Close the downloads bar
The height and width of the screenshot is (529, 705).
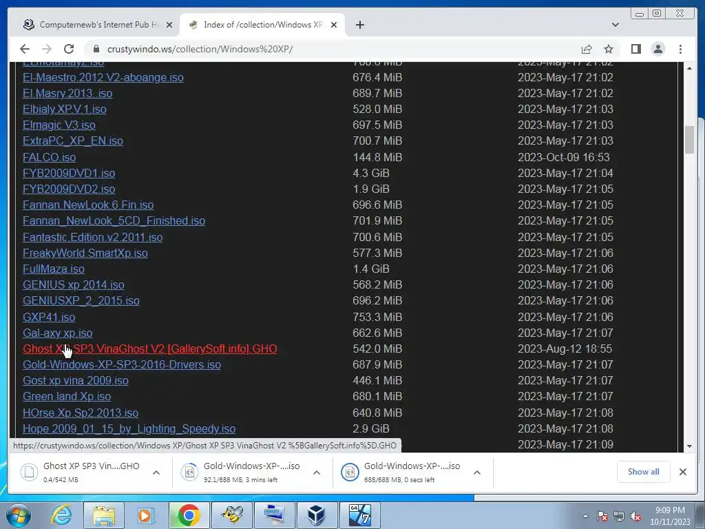(x=682, y=472)
